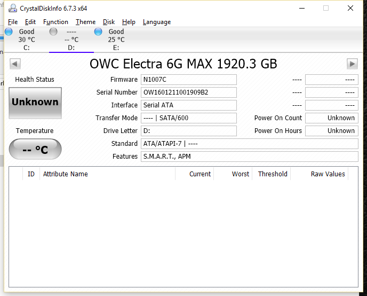Click the Current column header
This screenshot has height=296, width=367.
tap(195, 174)
